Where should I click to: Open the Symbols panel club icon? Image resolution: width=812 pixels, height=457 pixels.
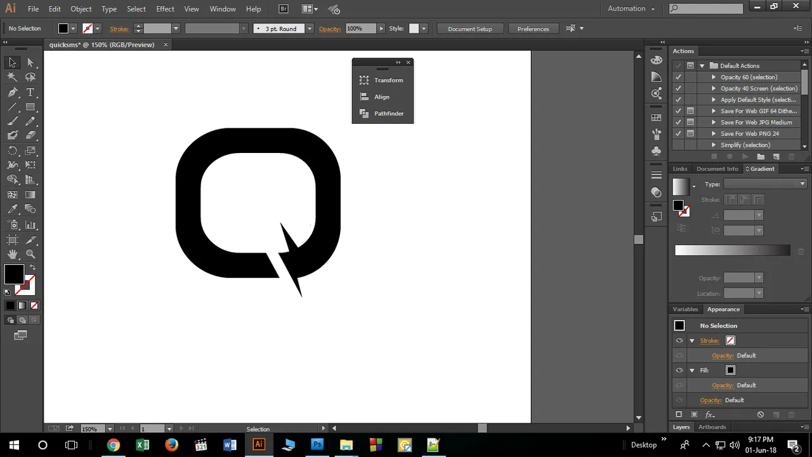click(657, 151)
